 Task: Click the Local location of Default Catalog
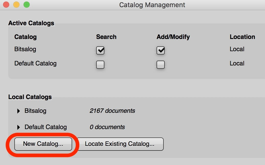237,63
